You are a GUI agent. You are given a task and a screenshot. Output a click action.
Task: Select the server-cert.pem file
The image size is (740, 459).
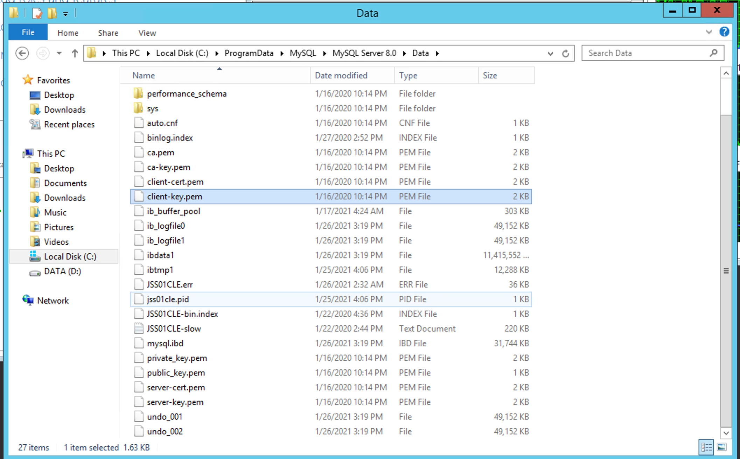pos(331,387)
